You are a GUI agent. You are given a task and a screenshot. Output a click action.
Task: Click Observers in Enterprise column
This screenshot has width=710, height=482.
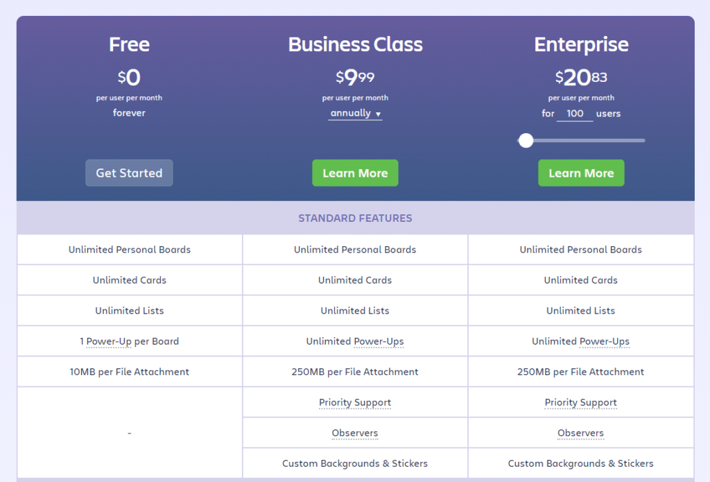[581, 433]
